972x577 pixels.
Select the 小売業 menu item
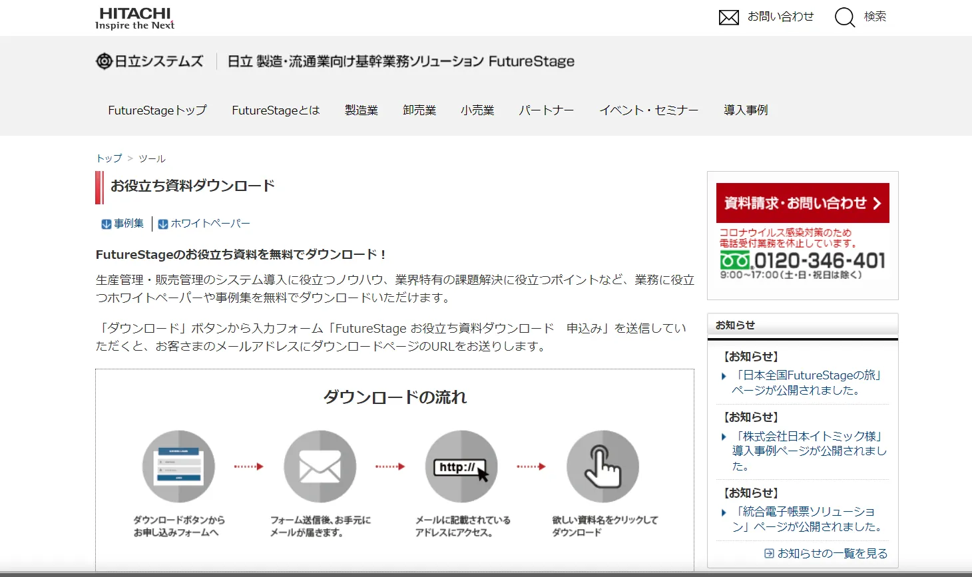477,110
